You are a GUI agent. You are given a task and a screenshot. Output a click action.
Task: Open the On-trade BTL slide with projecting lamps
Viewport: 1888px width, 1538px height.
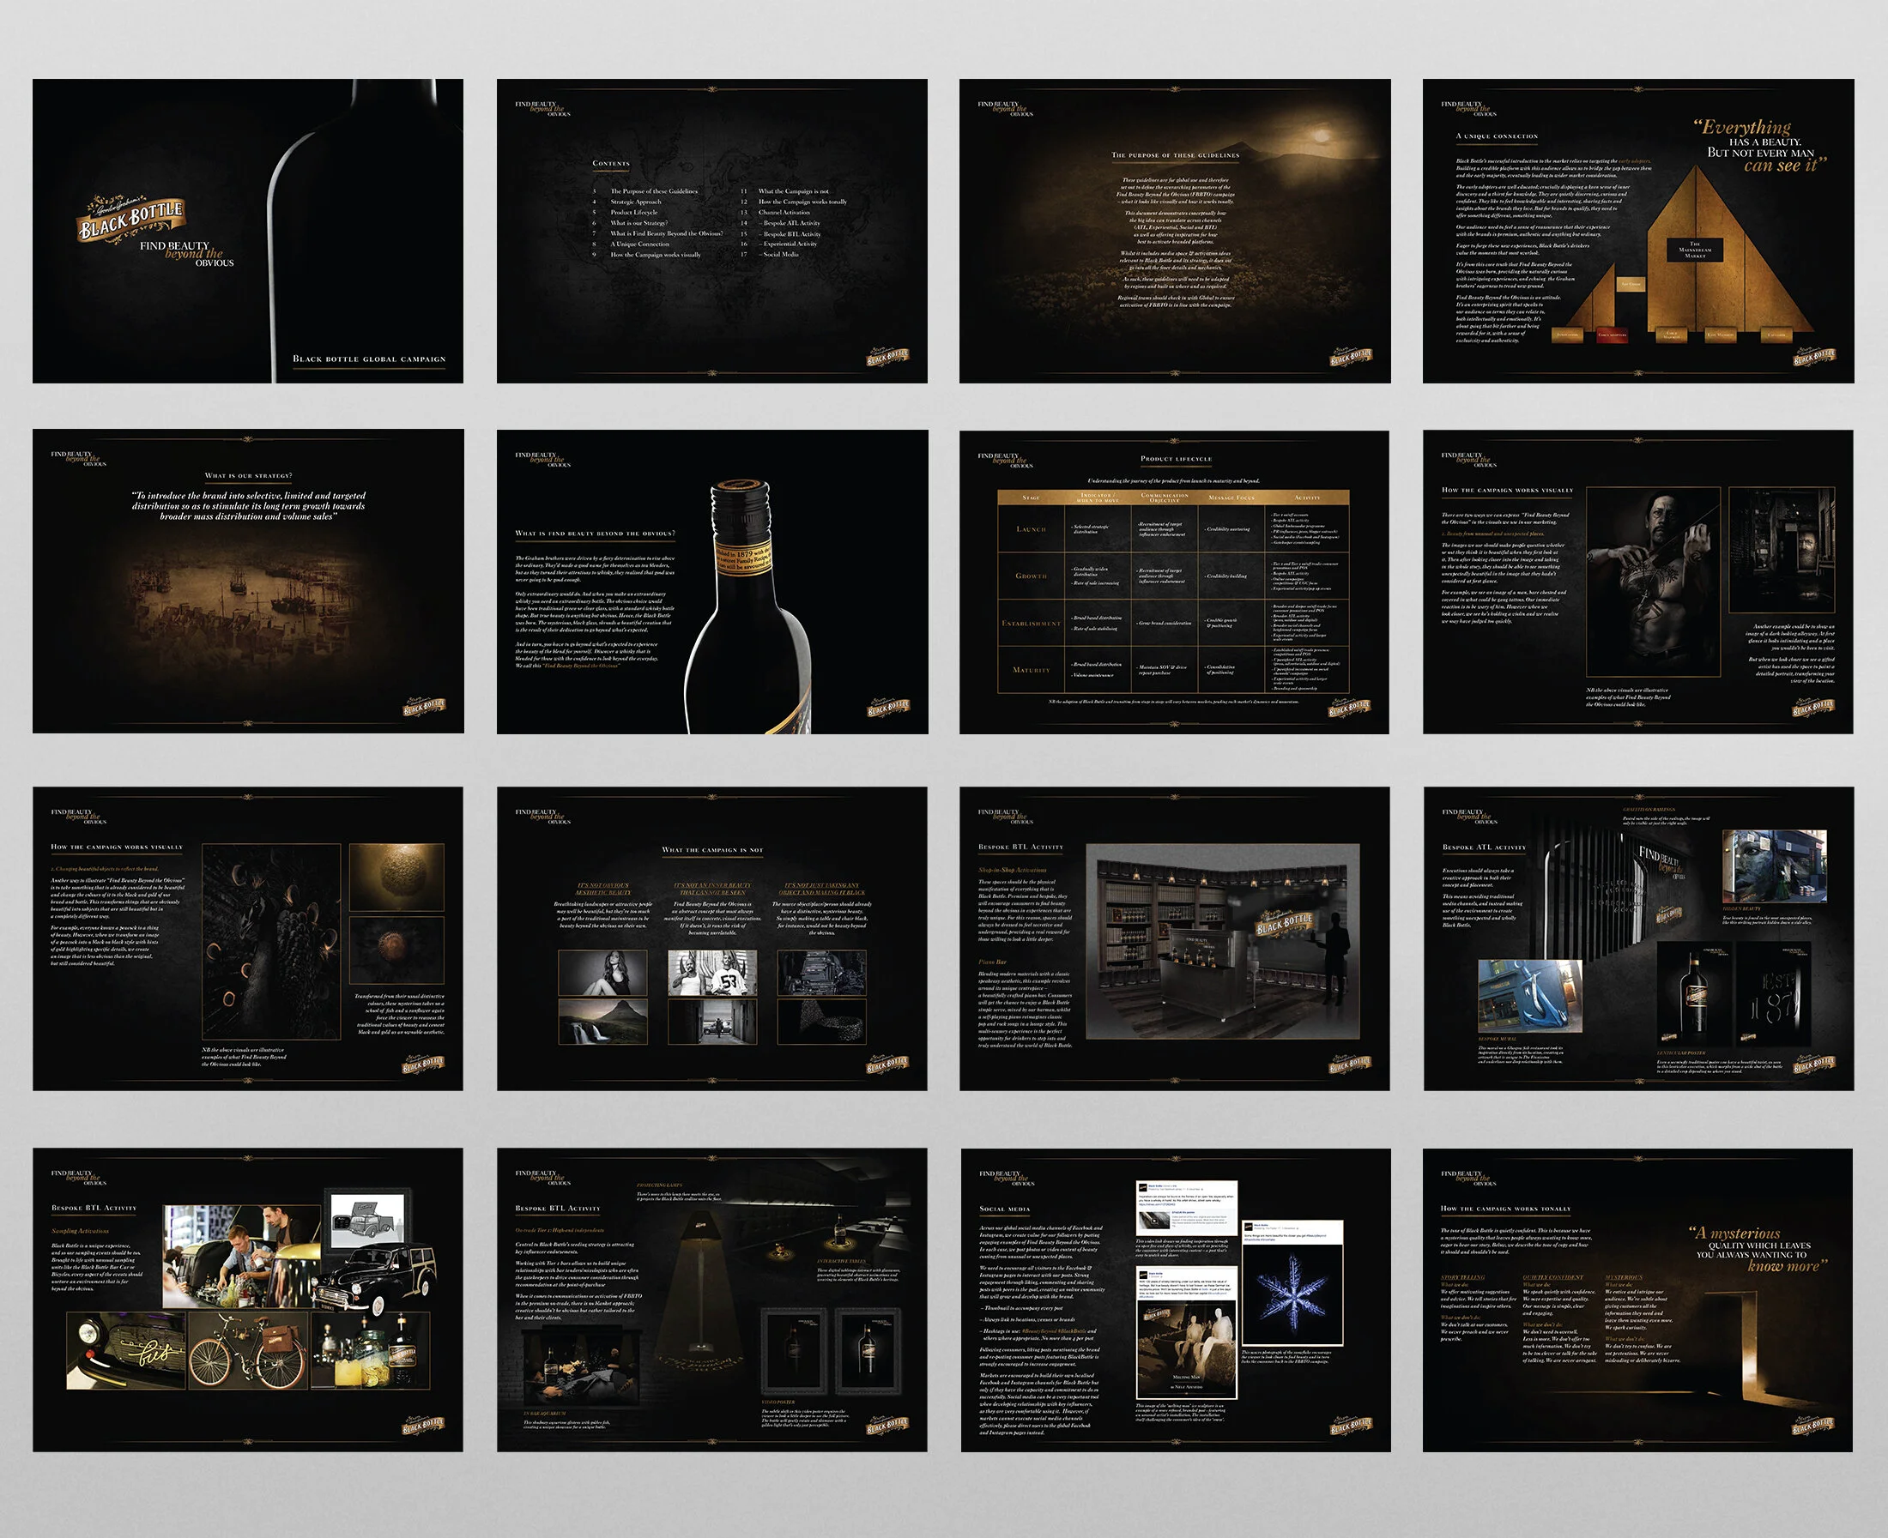click(711, 1300)
